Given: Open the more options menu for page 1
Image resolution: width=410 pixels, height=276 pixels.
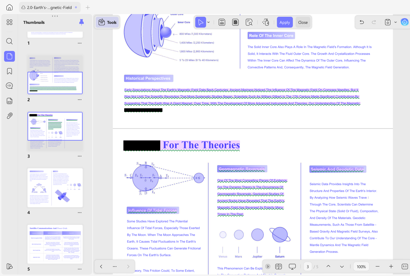Looking at the screenshot, I should click(x=79, y=43).
